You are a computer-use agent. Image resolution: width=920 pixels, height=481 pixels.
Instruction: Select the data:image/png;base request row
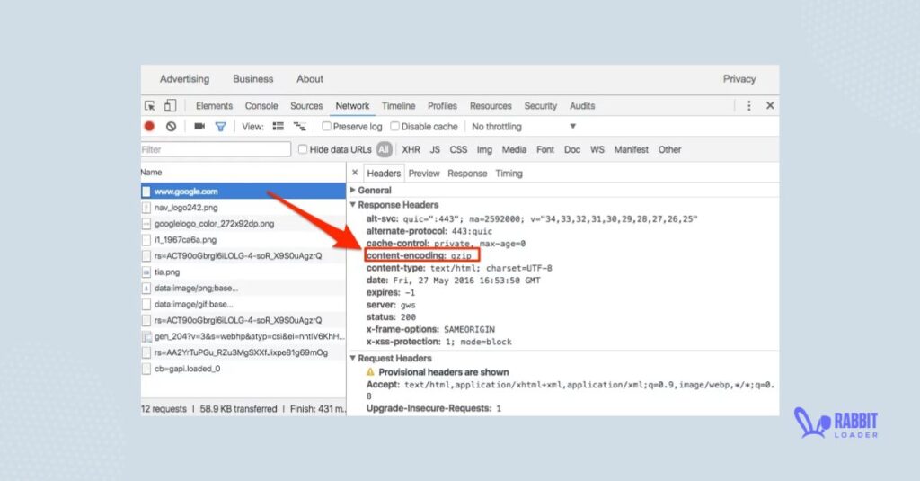[x=243, y=288]
